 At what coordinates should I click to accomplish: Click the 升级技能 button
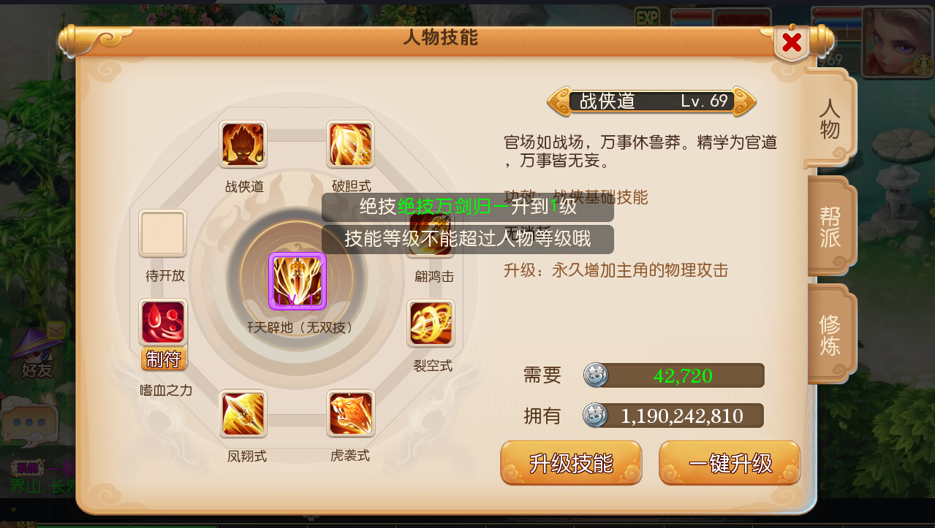(x=571, y=463)
